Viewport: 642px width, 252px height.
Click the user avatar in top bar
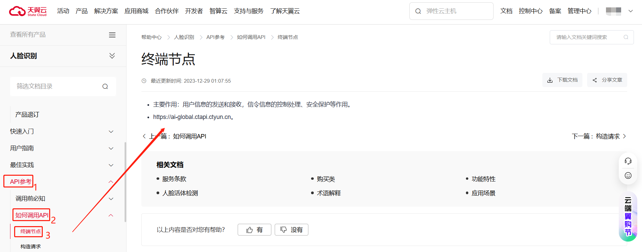pyautogui.click(x=613, y=11)
